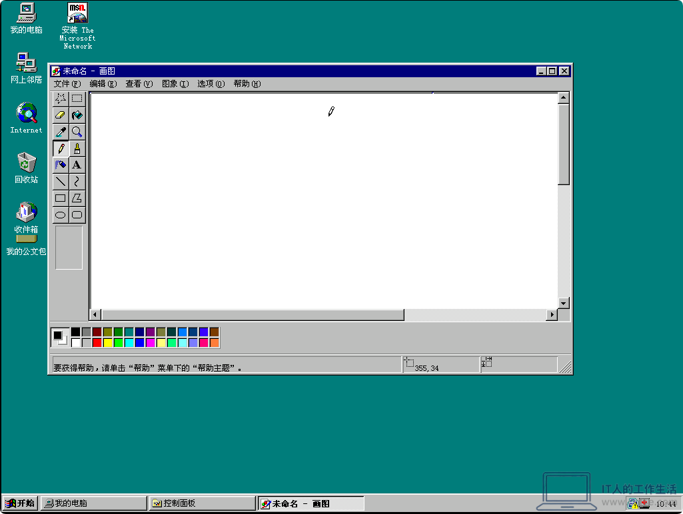Click the taskbar clock showing 10:44
Image resolution: width=683 pixels, height=514 pixels.
coord(666,503)
